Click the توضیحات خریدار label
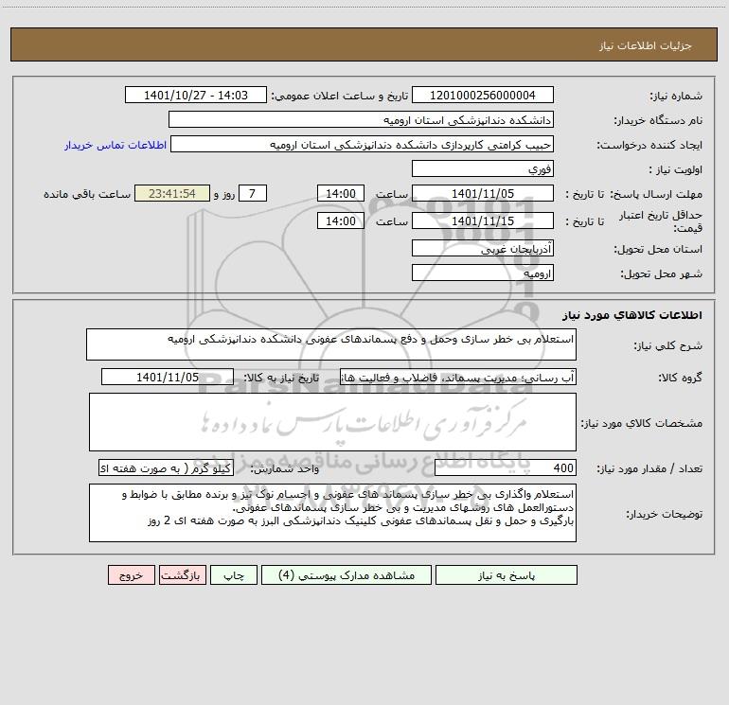 pos(664,515)
